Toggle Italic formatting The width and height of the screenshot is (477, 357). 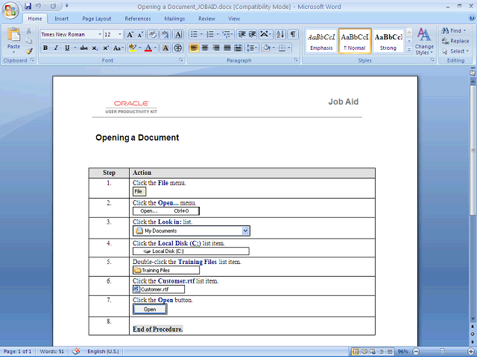point(56,48)
